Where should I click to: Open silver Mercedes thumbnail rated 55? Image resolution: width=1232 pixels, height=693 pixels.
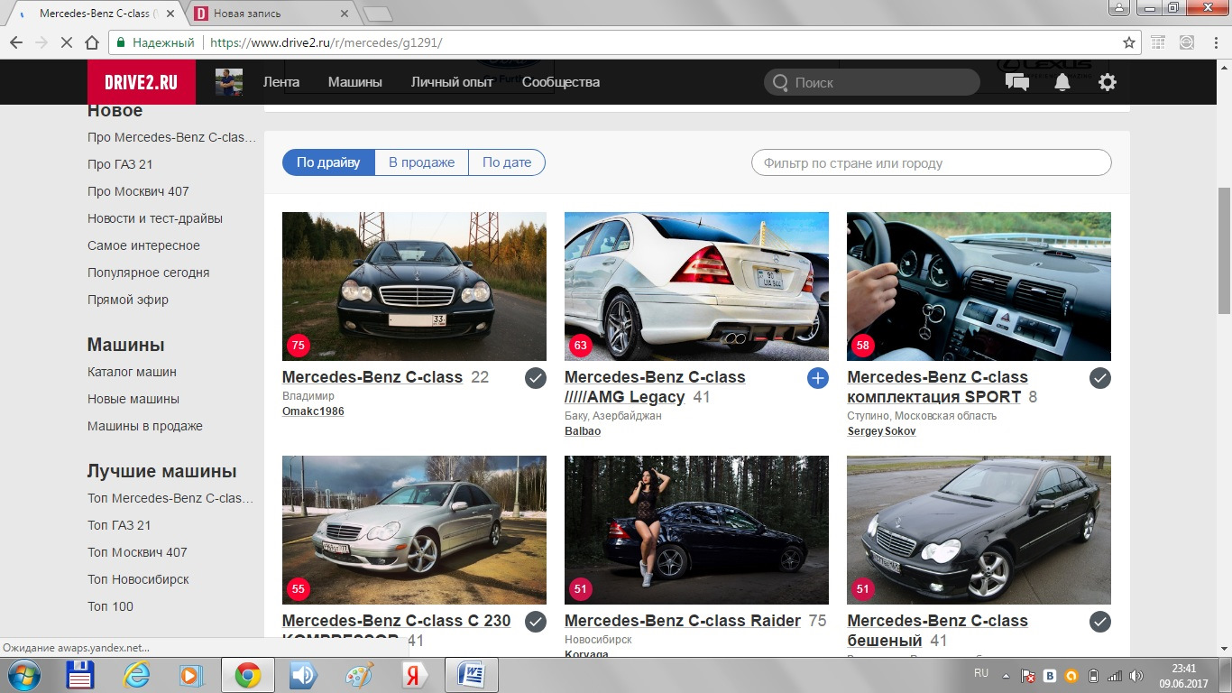point(414,530)
